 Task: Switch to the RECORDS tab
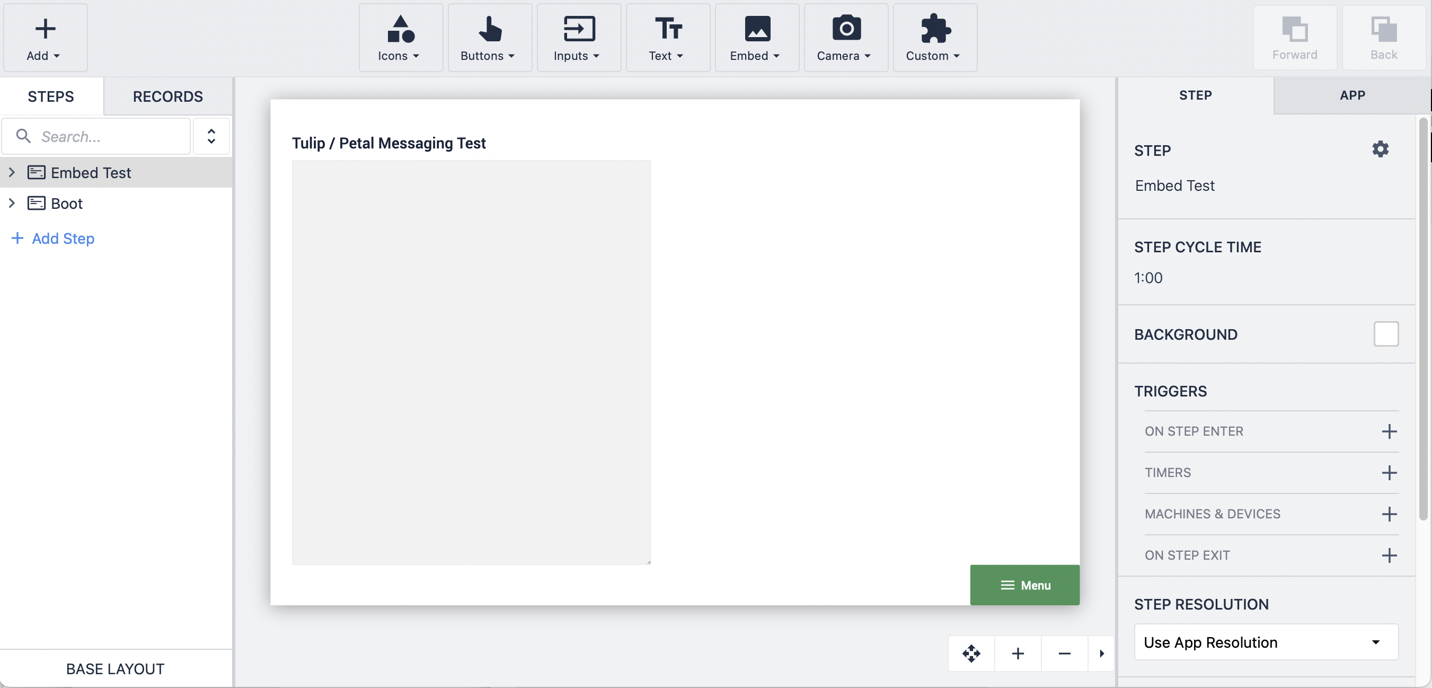pyautogui.click(x=168, y=96)
